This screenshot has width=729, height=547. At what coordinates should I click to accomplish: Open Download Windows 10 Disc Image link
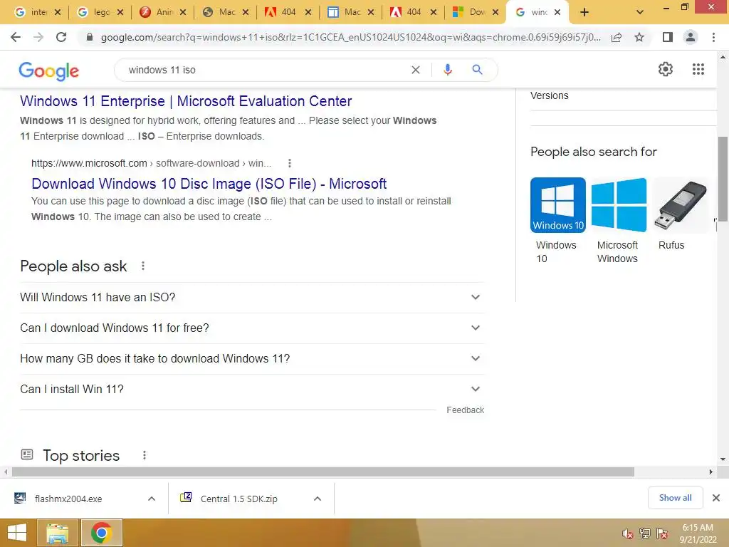209,184
